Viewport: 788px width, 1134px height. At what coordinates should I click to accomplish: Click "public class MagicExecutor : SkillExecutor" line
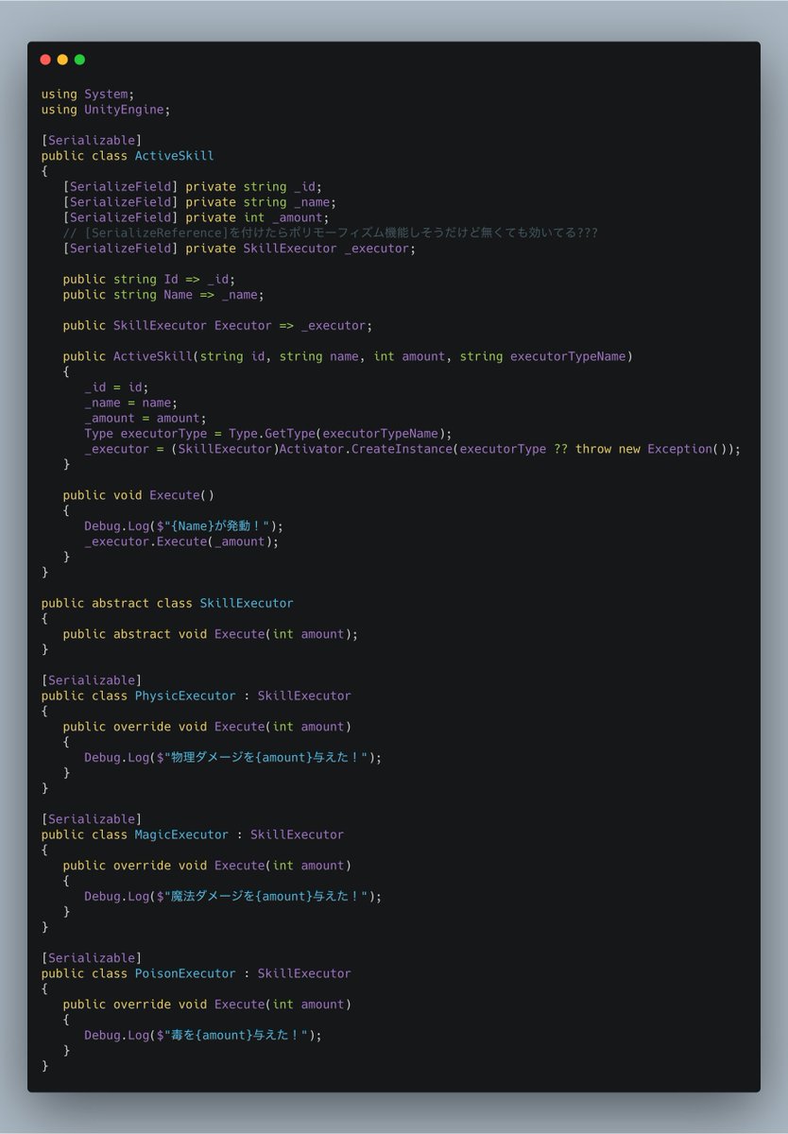click(x=192, y=835)
